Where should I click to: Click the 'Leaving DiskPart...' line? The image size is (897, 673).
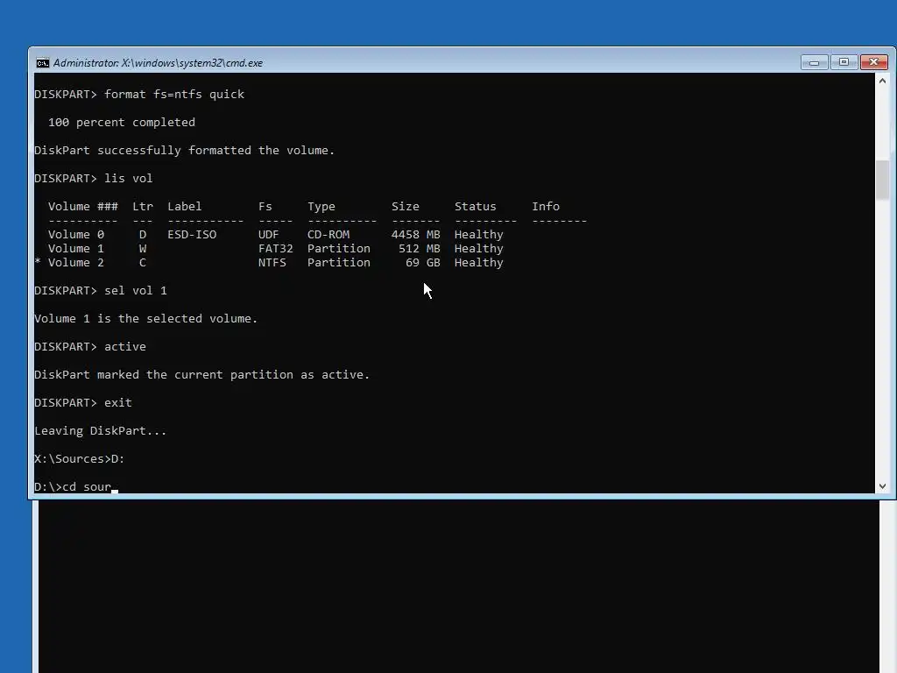tap(101, 431)
